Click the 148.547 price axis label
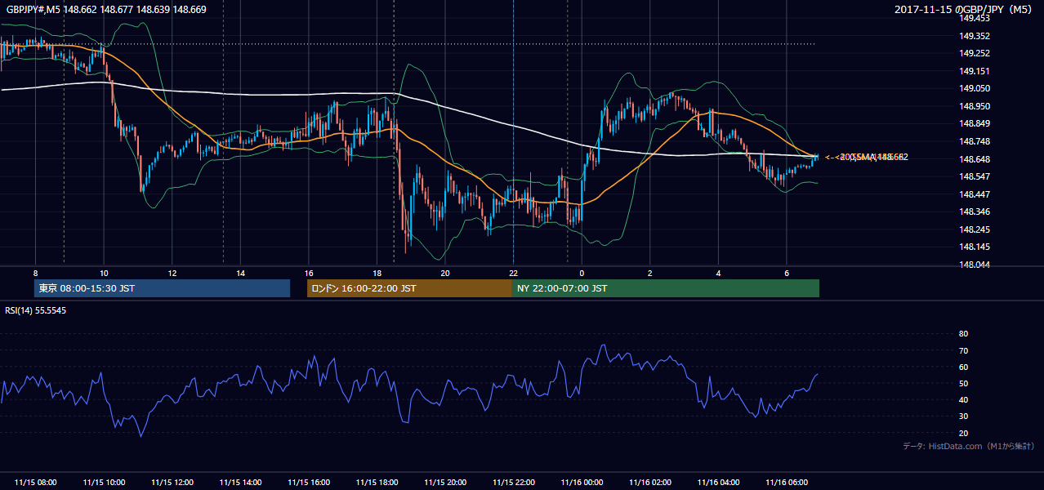 coord(975,176)
